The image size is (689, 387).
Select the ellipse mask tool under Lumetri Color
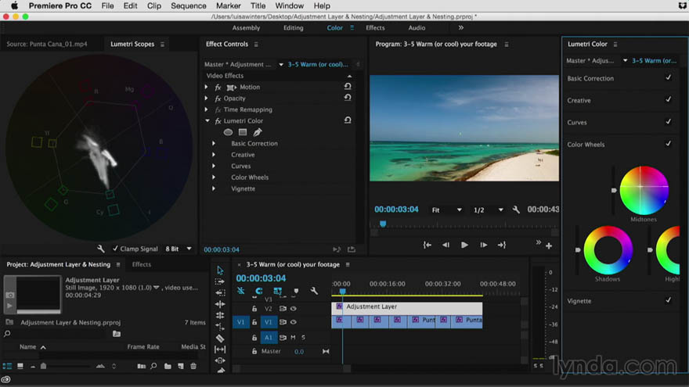click(228, 132)
